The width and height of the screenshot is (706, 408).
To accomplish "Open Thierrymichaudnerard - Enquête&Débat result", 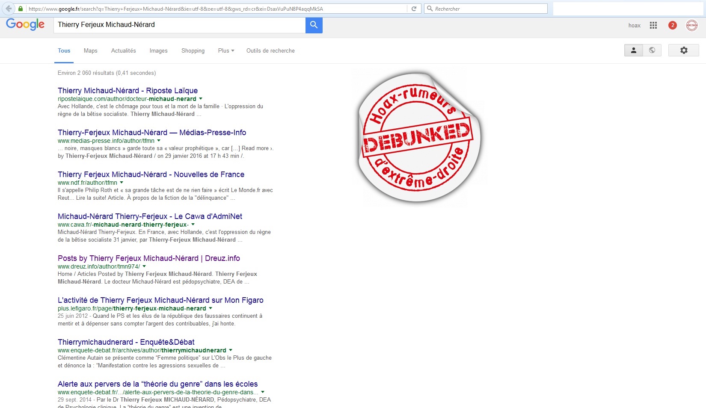I will coord(126,342).
